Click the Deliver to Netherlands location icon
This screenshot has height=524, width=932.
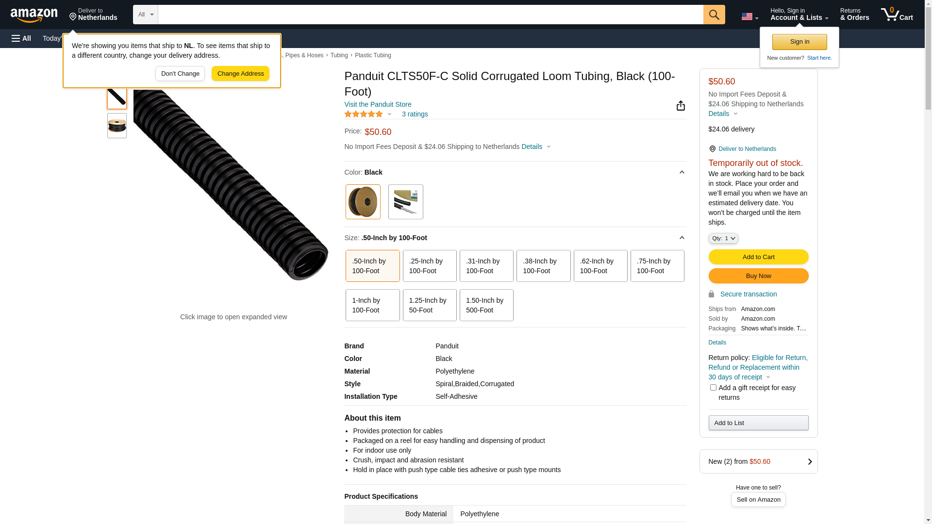coord(712,149)
